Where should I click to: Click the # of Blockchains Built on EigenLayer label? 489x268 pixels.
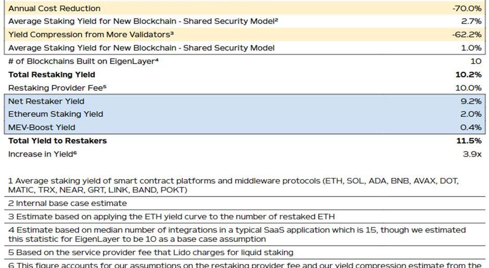coord(83,61)
